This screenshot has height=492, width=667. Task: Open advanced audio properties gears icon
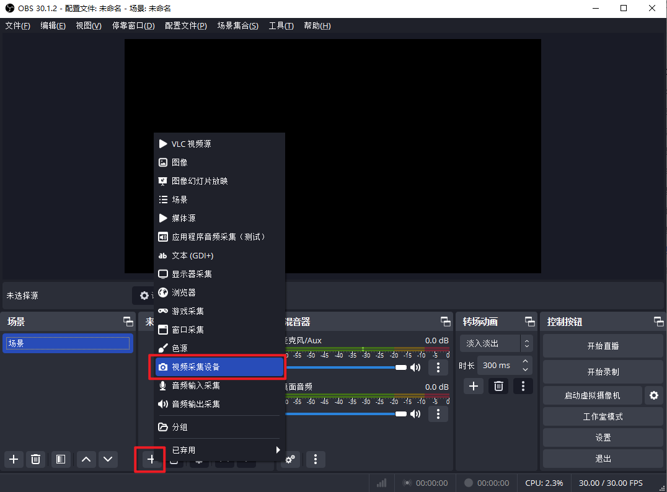coord(289,459)
